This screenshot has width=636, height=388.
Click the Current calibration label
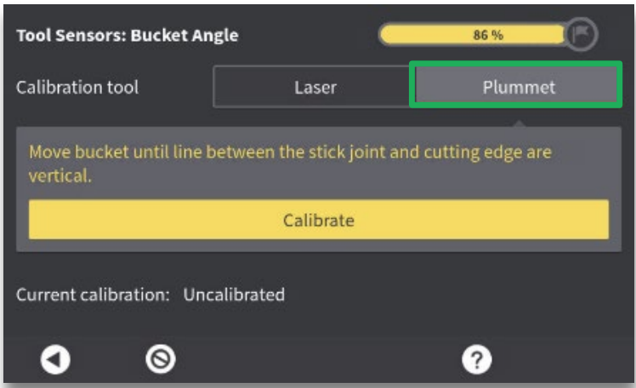pos(93,295)
